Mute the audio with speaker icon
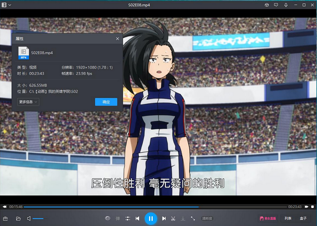 tap(29, 219)
